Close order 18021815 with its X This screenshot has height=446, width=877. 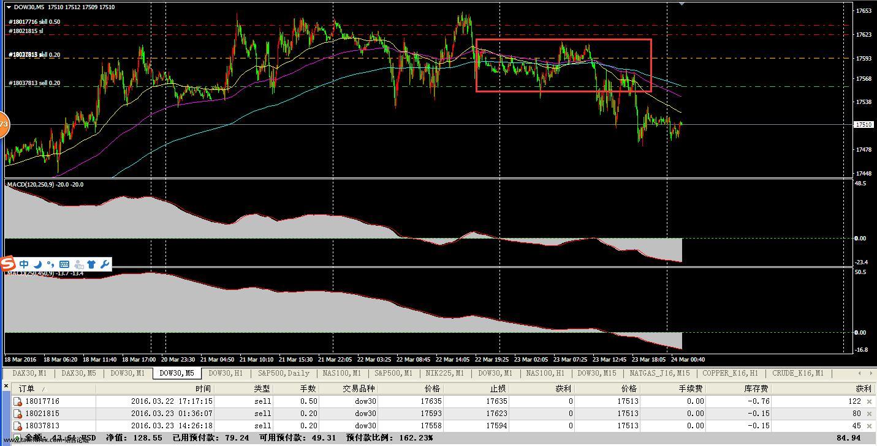[868, 414]
